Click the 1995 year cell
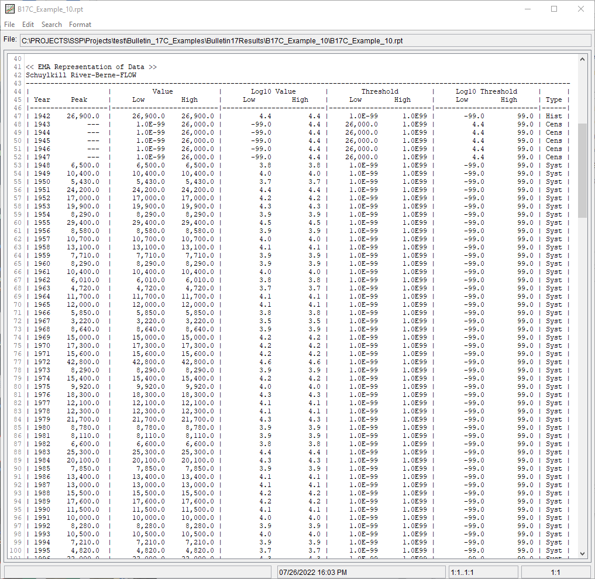595x579 pixels. coord(42,550)
